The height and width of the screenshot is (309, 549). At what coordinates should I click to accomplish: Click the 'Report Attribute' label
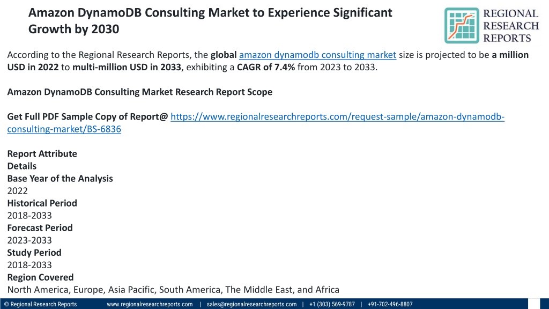coord(42,154)
